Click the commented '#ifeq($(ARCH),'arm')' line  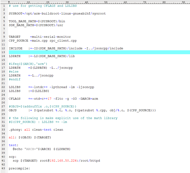pos(28,64)
